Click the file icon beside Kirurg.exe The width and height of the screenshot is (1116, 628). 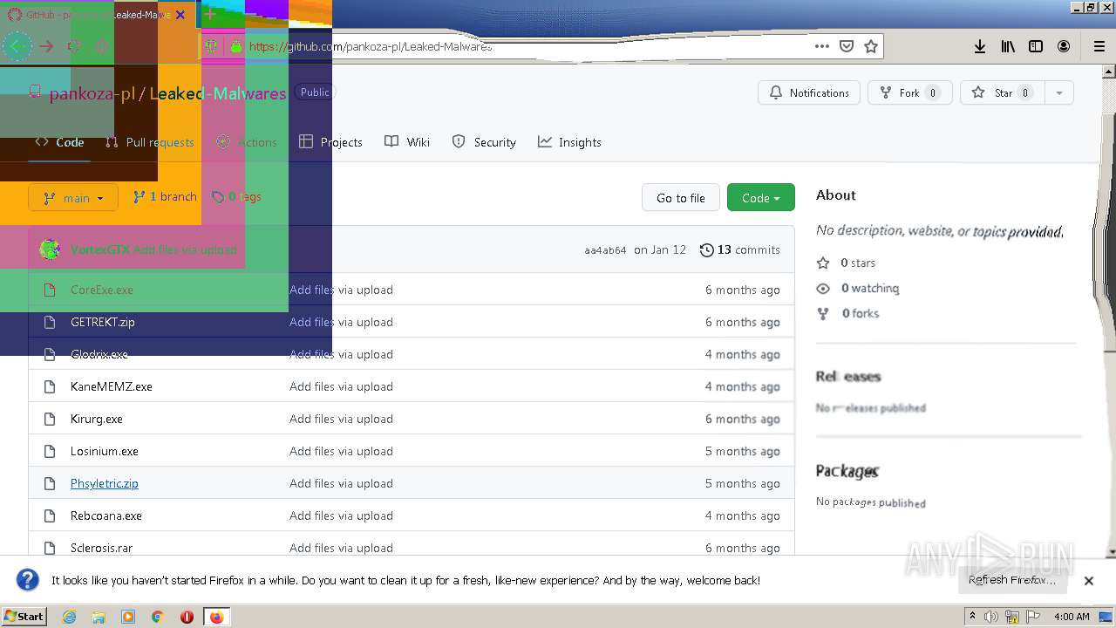(x=50, y=419)
